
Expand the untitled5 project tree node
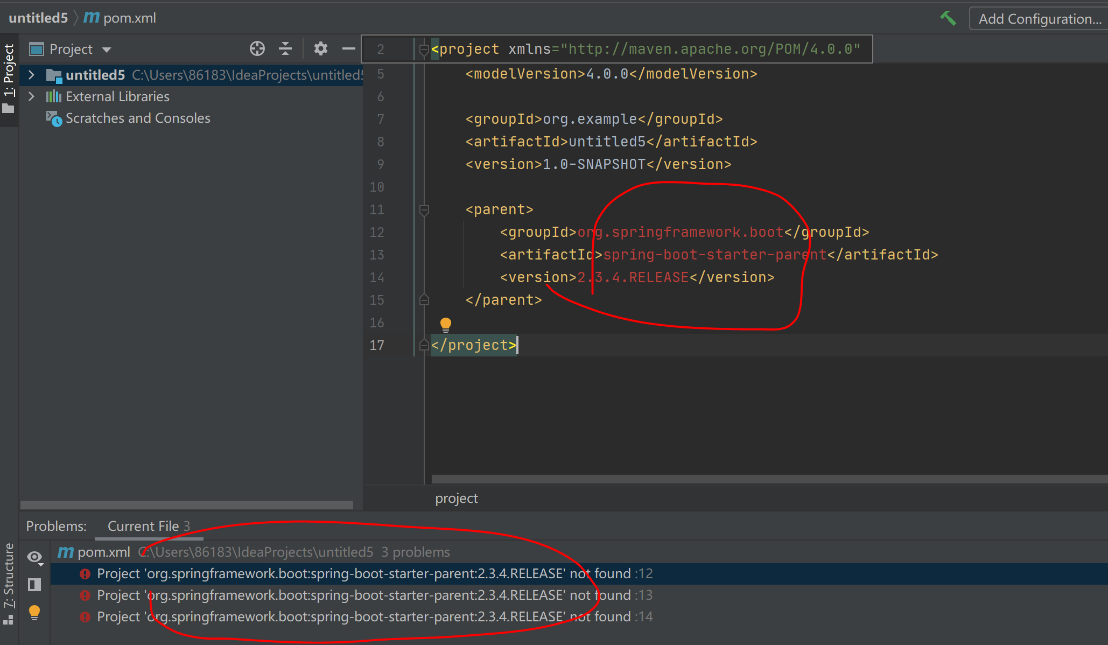coord(31,75)
